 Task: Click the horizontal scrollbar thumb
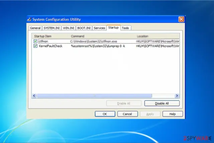94,96
